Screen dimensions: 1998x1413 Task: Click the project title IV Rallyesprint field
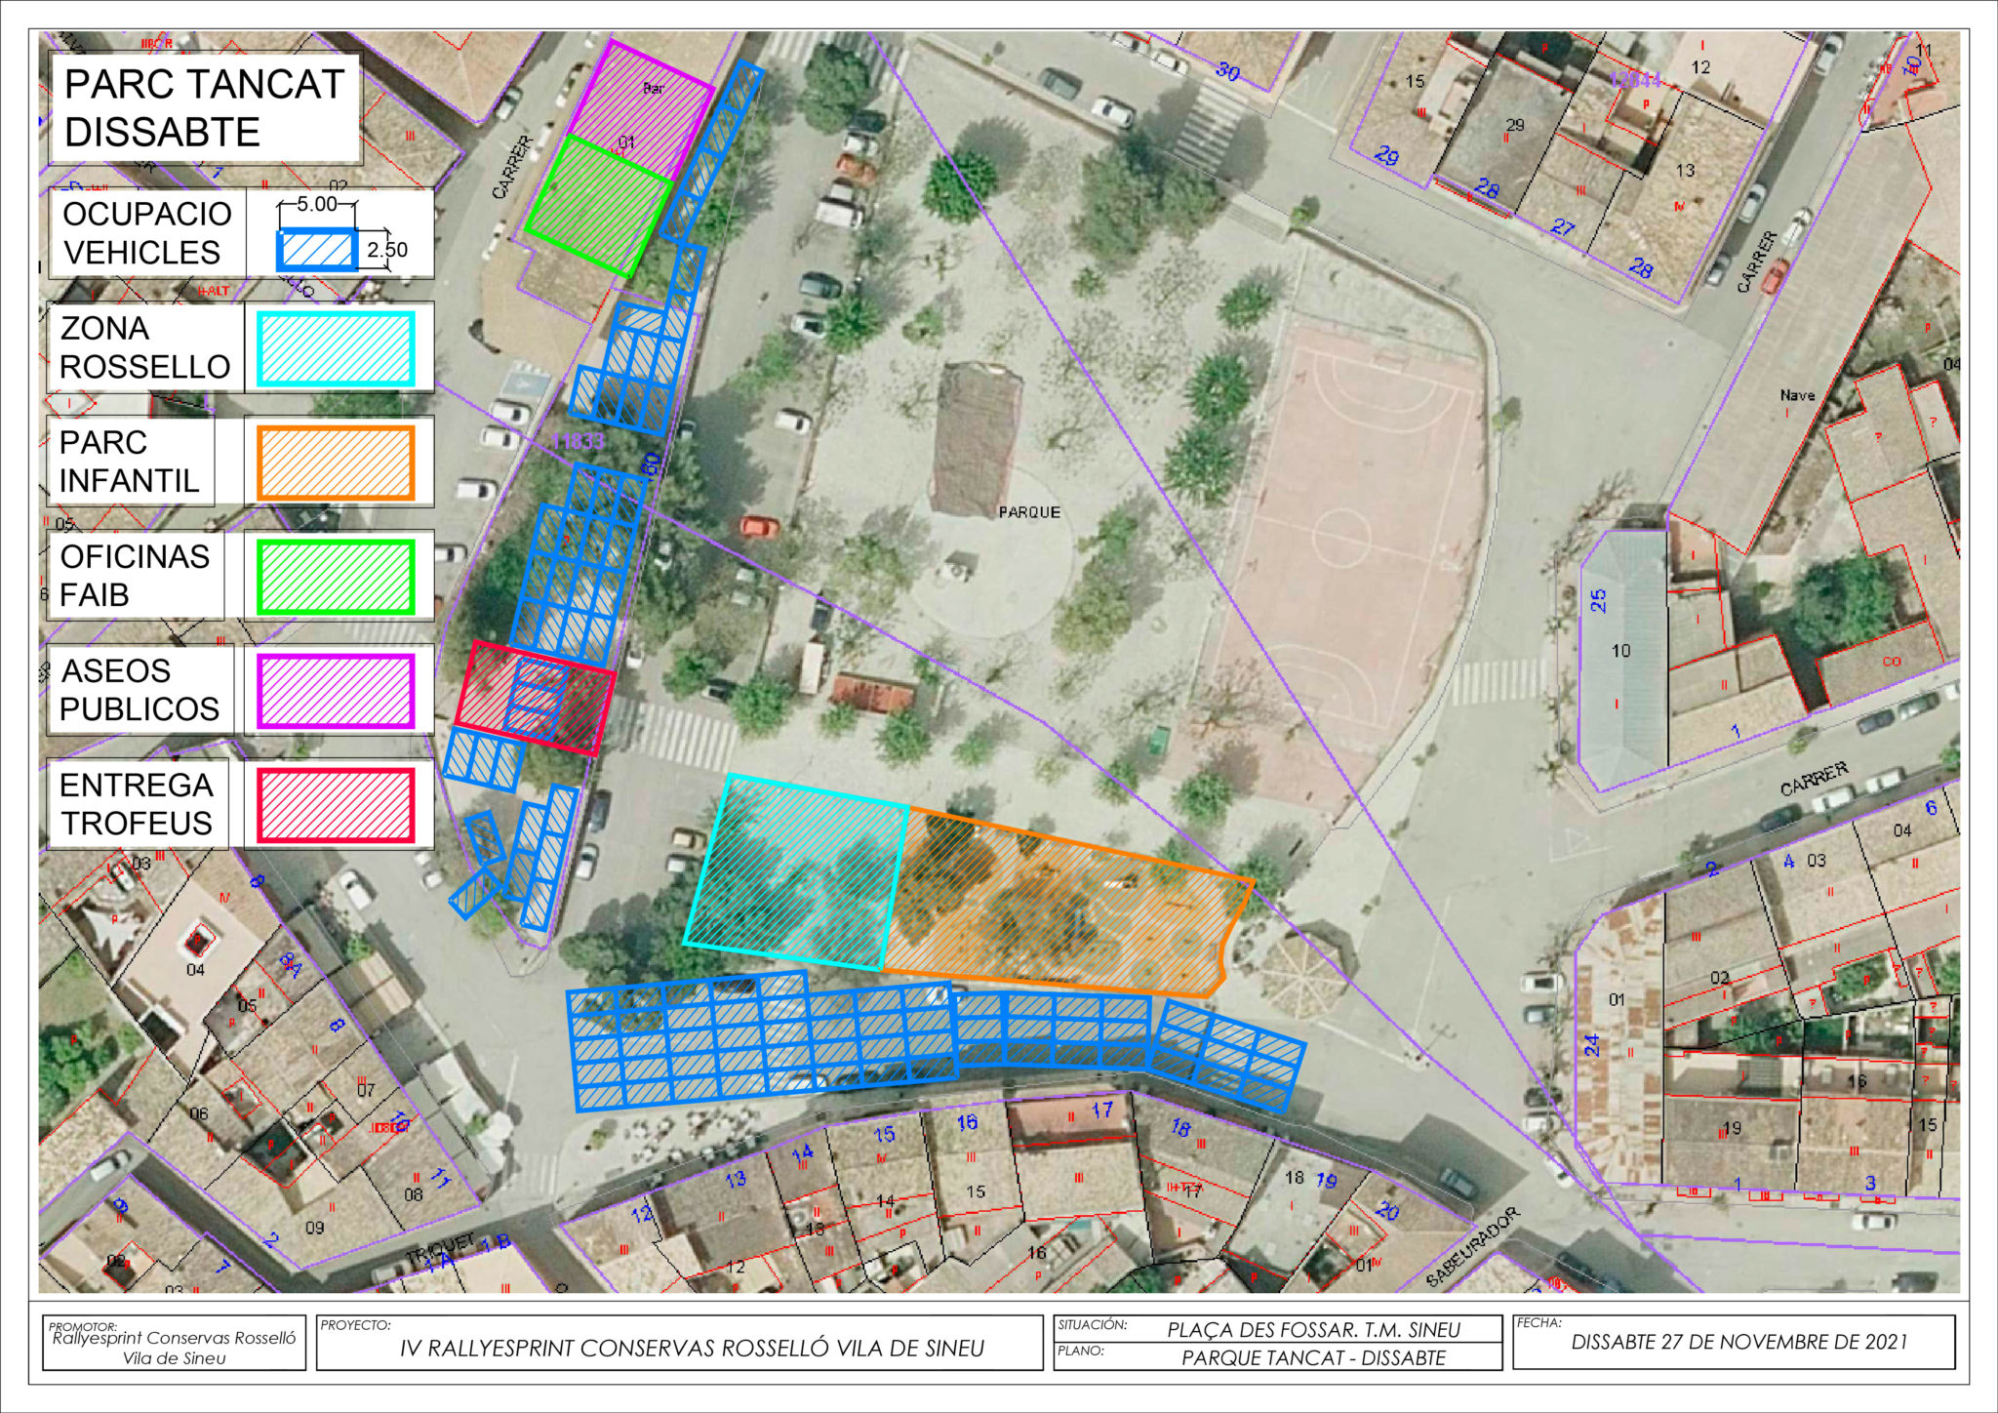pos(691,1349)
